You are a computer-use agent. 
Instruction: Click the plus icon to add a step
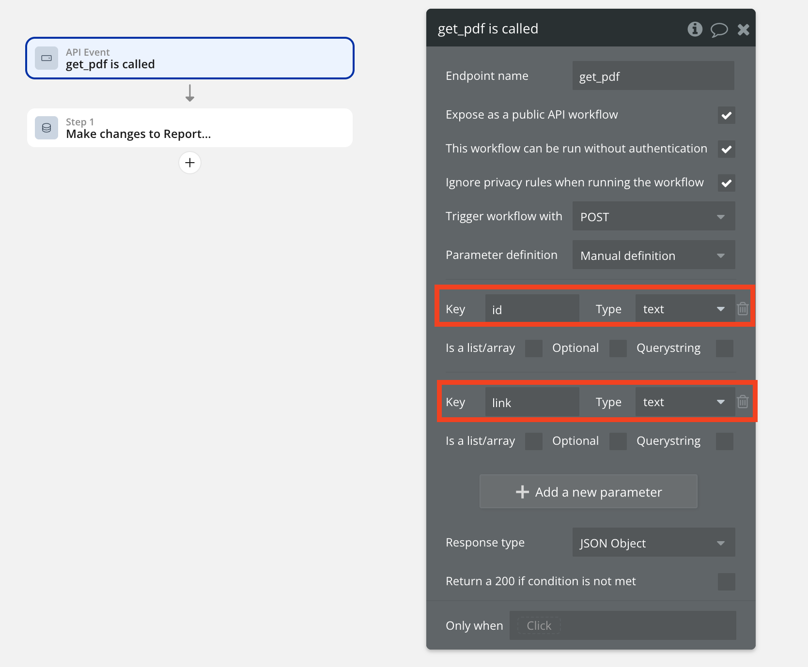[x=190, y=163]
